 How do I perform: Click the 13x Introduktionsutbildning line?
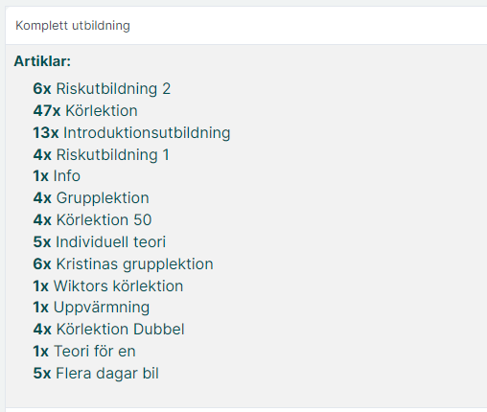pyautogui.click(x=131, y=133)
